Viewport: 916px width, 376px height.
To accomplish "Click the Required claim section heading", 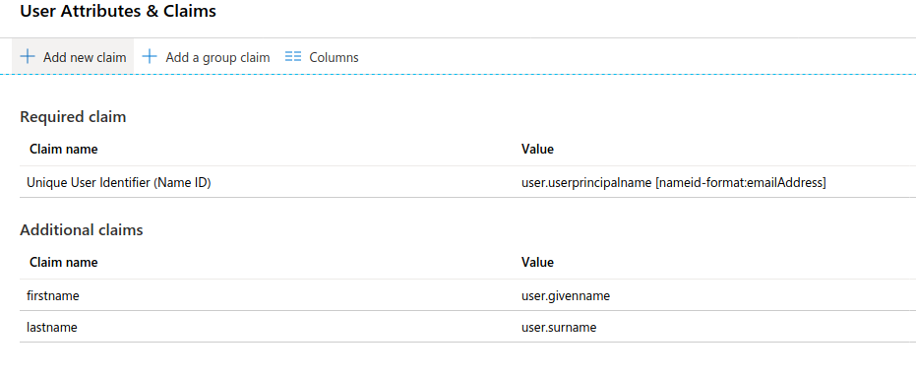I will (73, 117).
